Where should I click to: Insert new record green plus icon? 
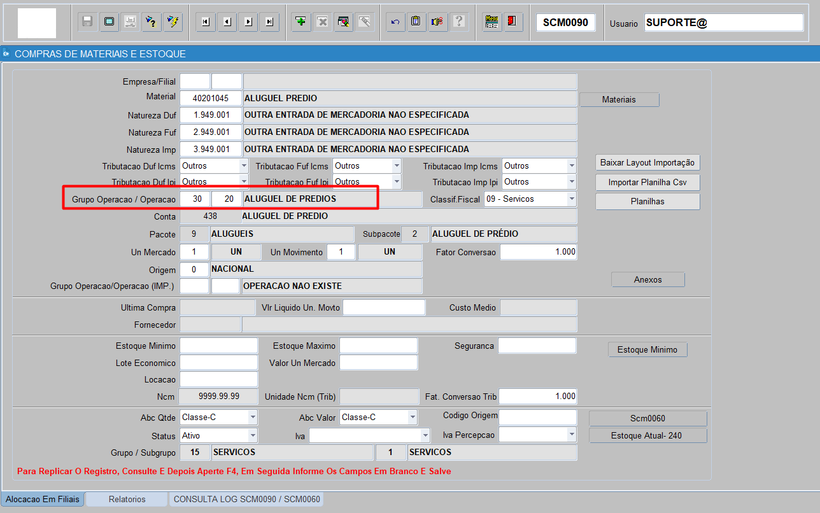tap(301, 22)
